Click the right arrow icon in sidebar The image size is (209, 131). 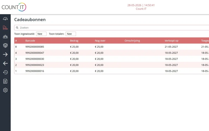5,54
